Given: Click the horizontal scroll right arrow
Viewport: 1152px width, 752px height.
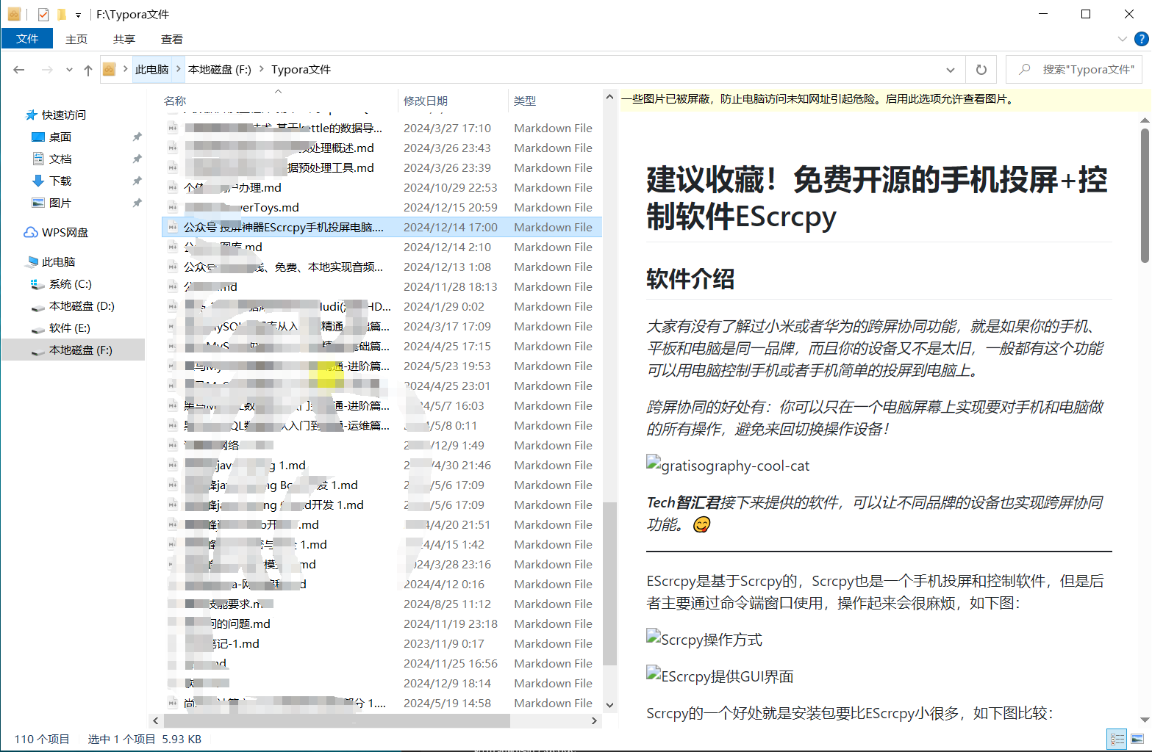Looking at the screenshot, I should coord(595,721).
